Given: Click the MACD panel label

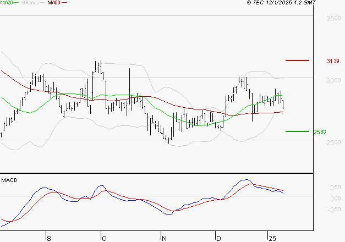Looking at the screenshot, I should pos(9,180).
